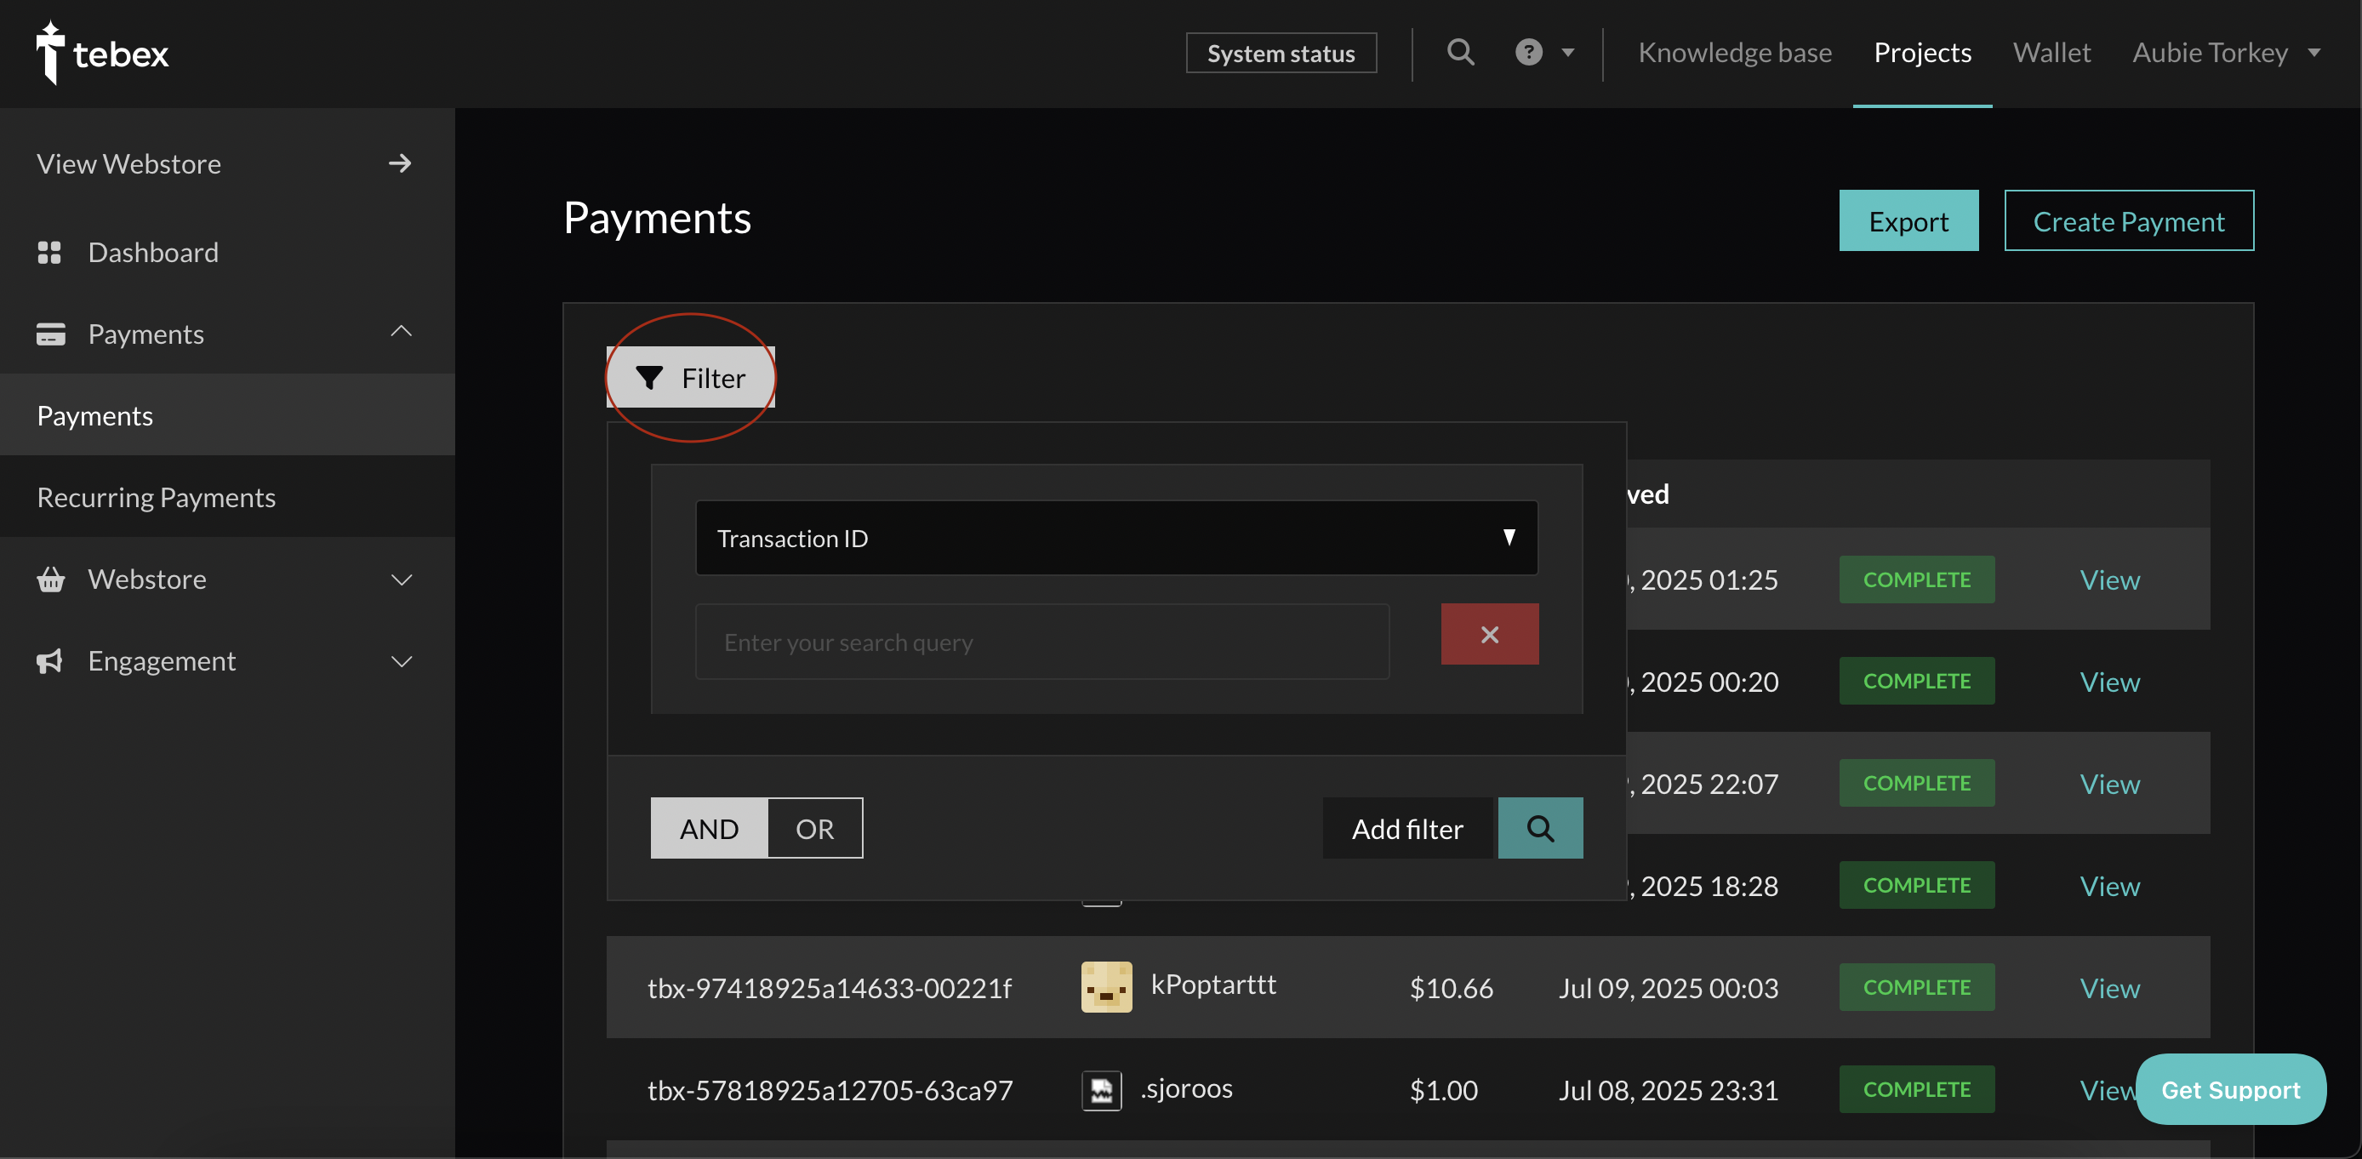Select the AND condition
Screen dimensions: 2362x1159
point(709,828)
